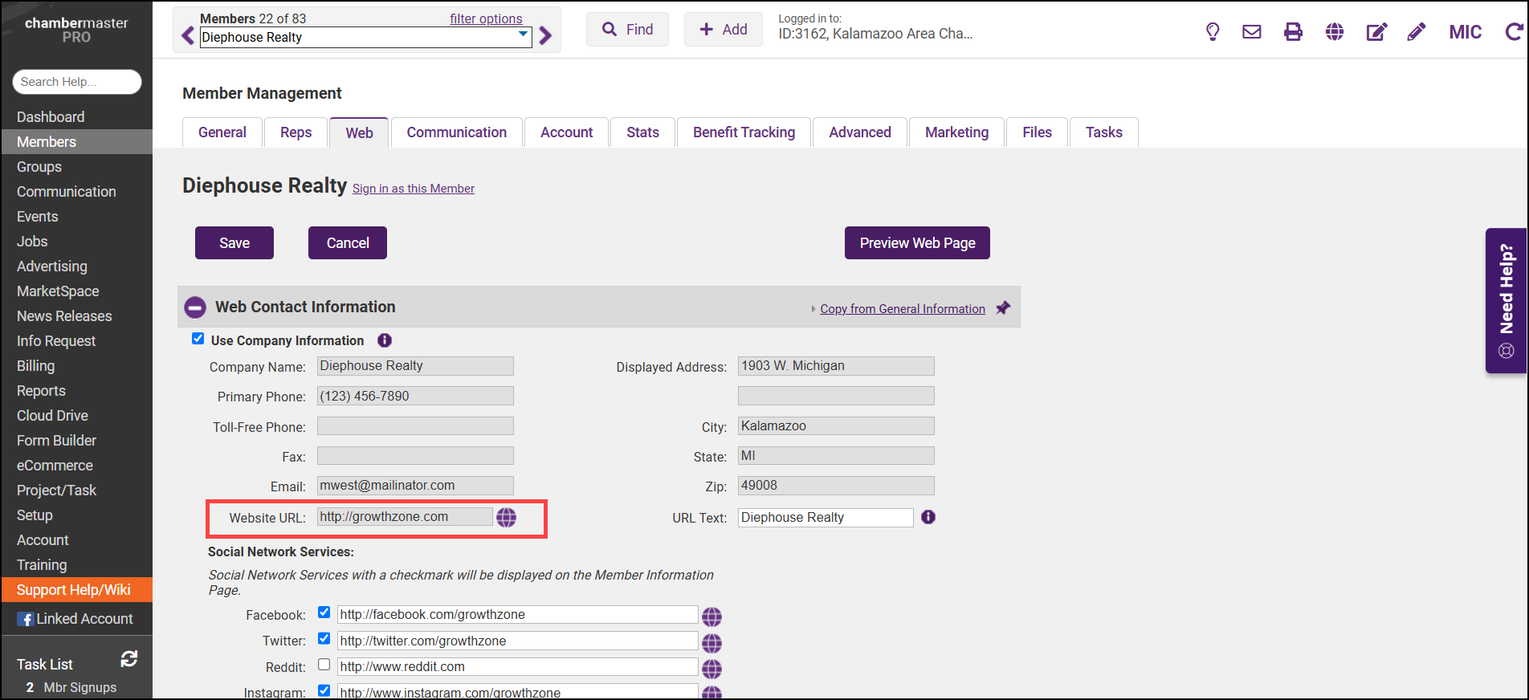Uncheck Use Company Information checkbox
The height and width of the screenshot is (700, 1529).
(198, 339)
